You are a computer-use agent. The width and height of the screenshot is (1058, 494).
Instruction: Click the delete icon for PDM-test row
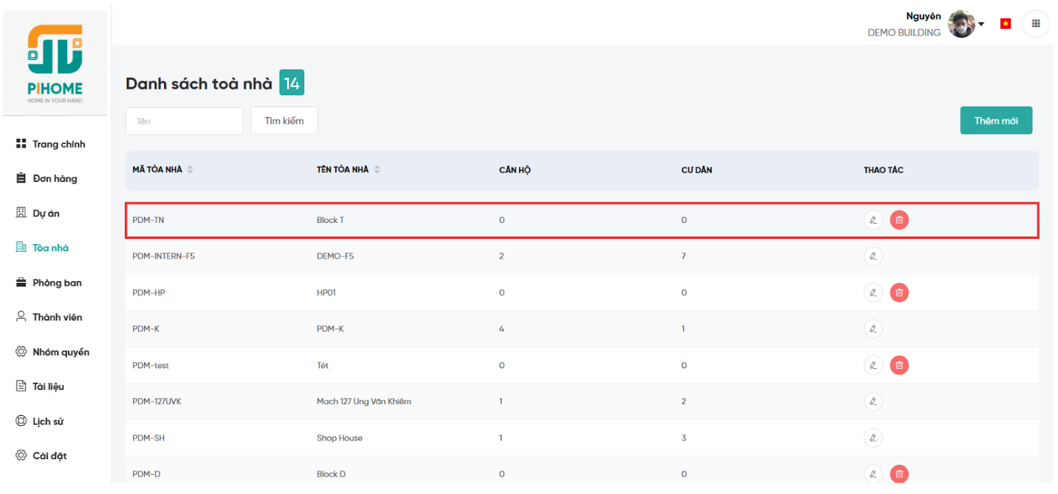tap(899, 366)
